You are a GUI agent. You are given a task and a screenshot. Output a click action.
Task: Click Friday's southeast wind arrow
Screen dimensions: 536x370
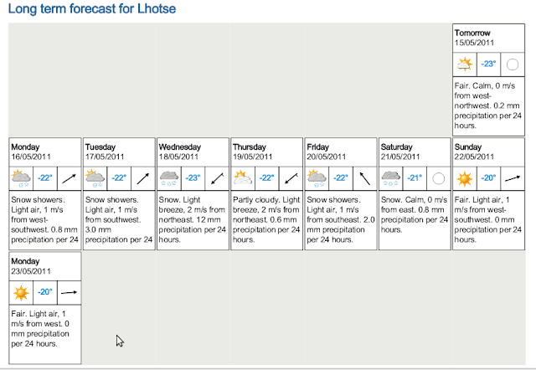click(363, 177)
